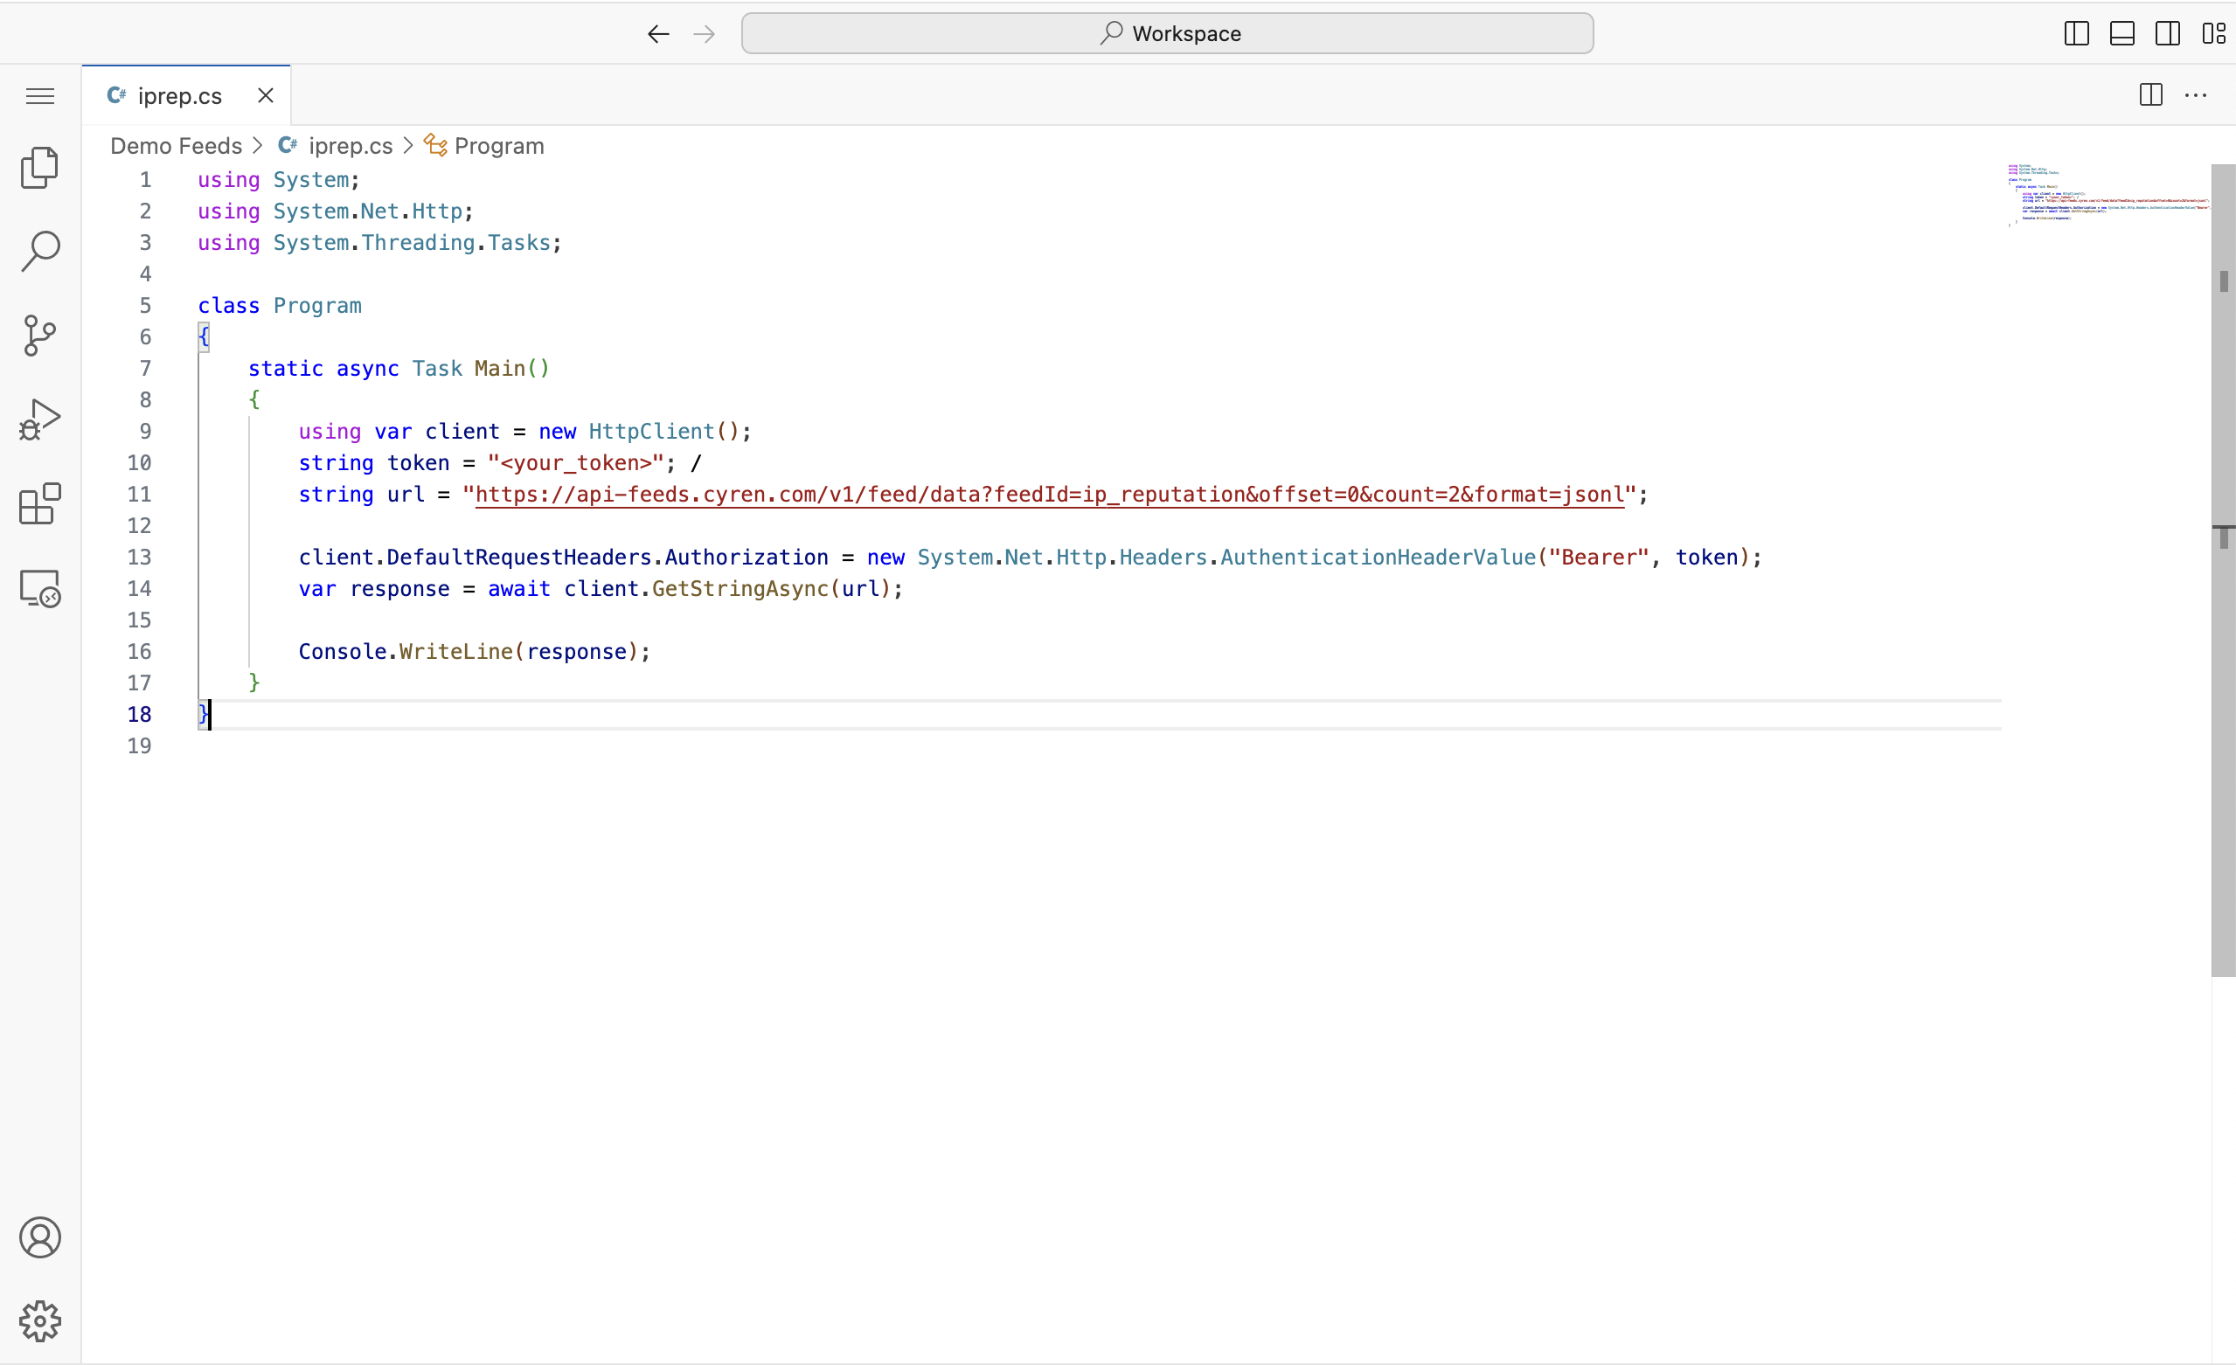Viewport: 2236px width, 1365px height.
Task: Go back using the navigation arrow
Action: pos(658,34)
